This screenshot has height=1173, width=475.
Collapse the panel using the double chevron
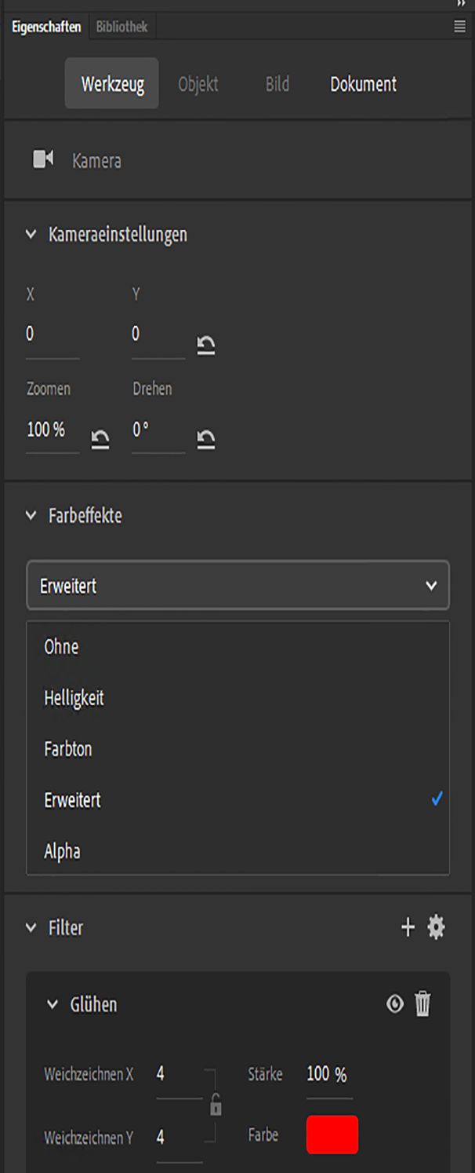tap(461, 5)
